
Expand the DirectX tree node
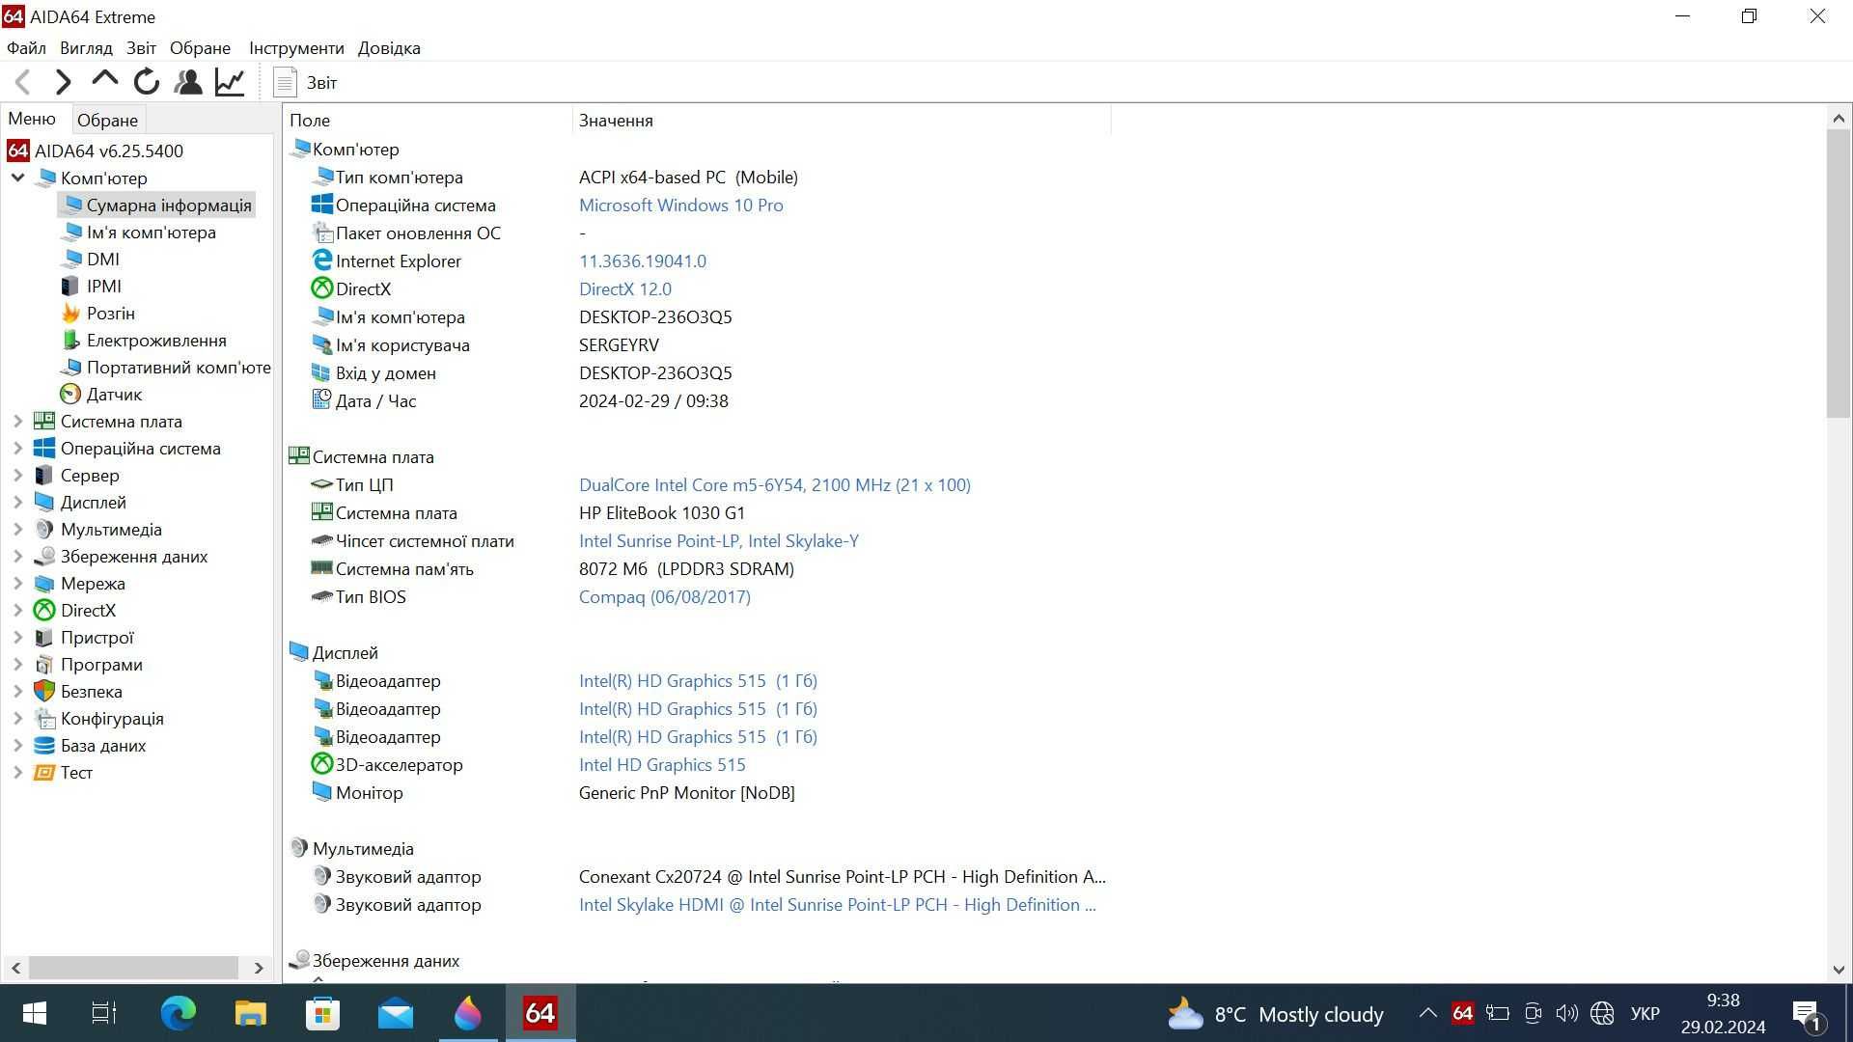click(x=17, y=610)
